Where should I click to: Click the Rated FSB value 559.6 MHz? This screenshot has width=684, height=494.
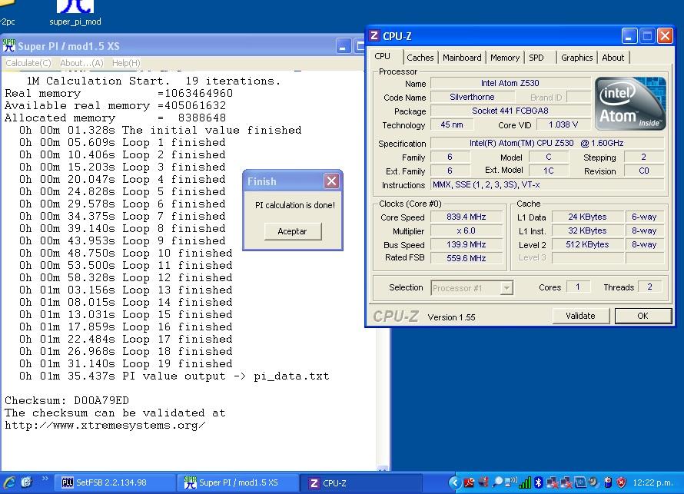(467, 258)
